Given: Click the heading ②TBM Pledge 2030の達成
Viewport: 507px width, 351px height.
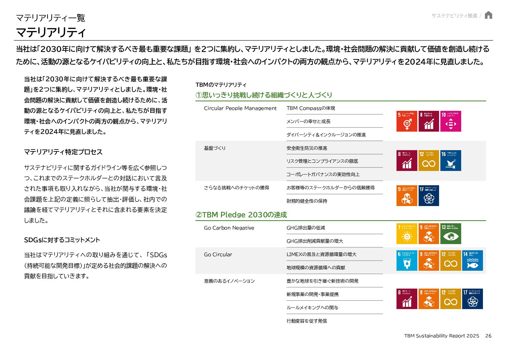Looking at the screenshot, I should (x=241, y=214).
